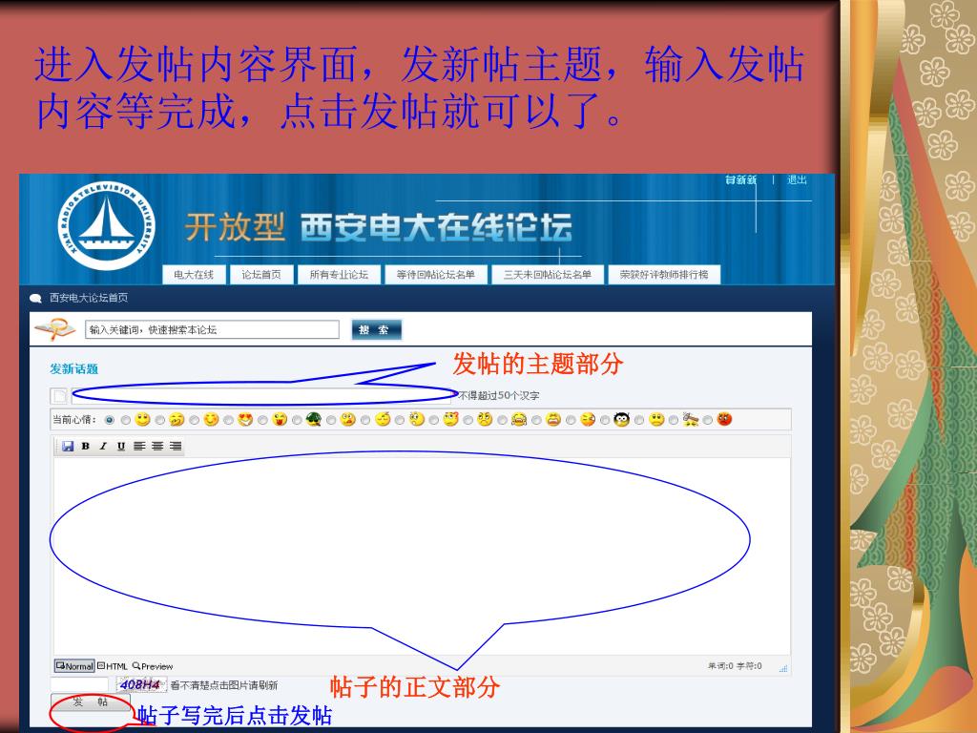Toggle italic formatting in the editor

[103, 447]
